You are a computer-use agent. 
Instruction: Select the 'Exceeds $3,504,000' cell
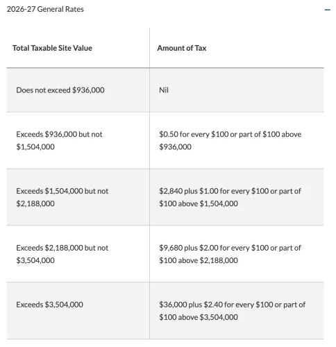pos(78,311)
